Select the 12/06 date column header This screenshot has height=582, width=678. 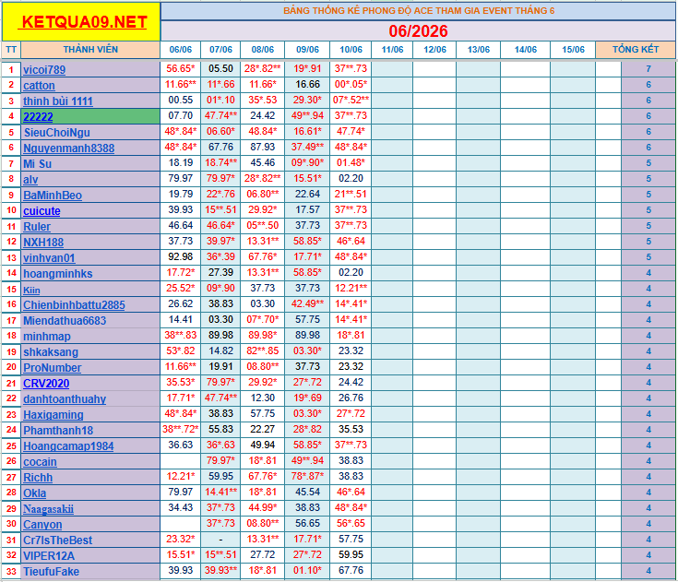434,49
